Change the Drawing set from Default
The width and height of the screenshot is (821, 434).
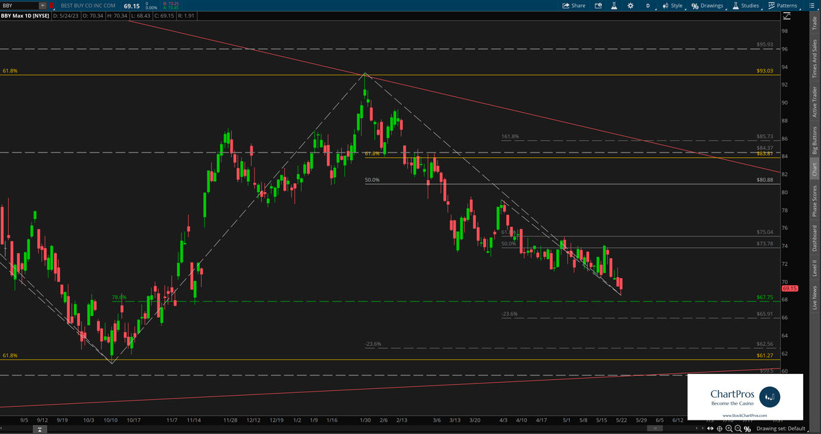point(782,429)
